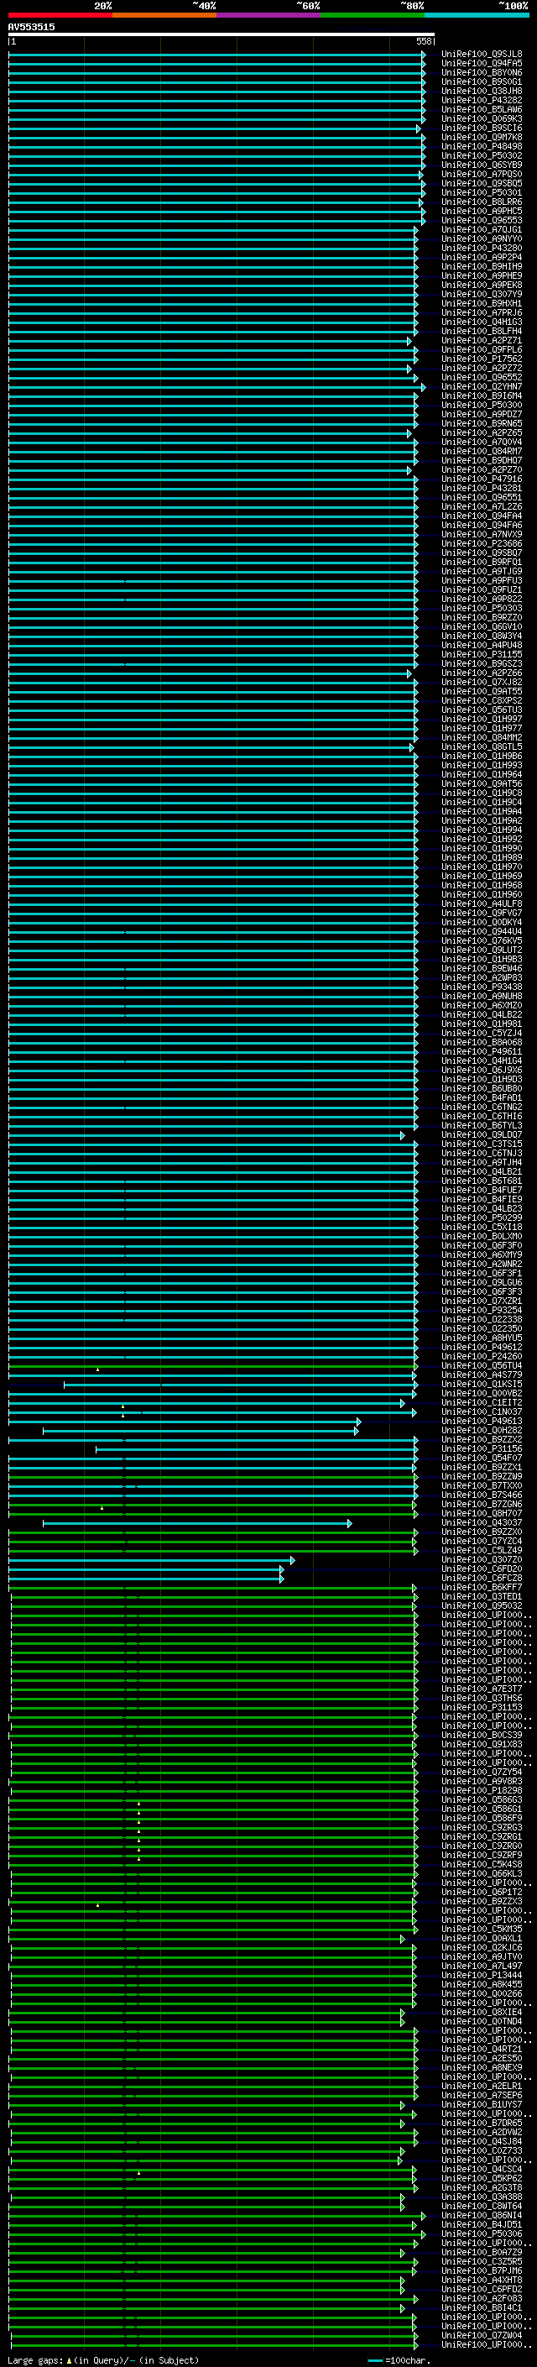
Task: Select the UniRef100_Q4CSC4 hit
Action: click(x=481, y=2169)
